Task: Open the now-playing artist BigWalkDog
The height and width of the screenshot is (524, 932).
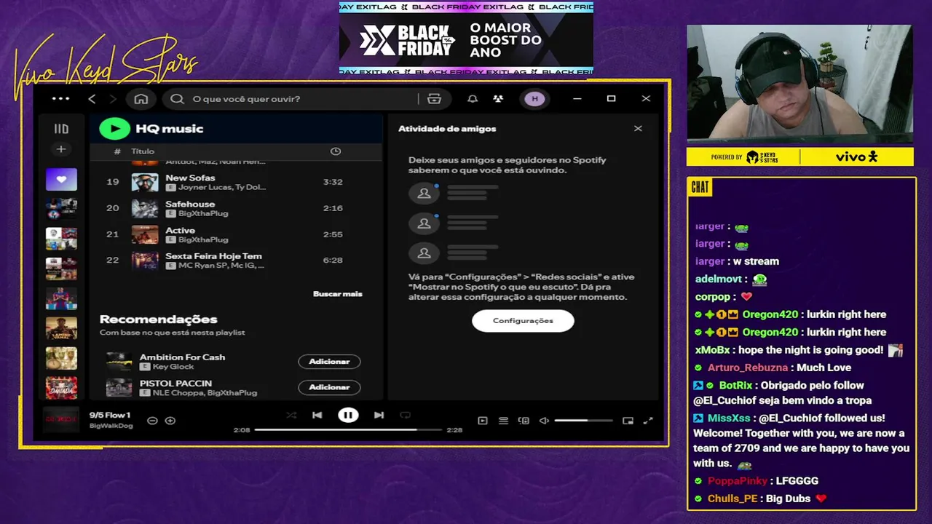Action: pyautogui.click(x=111, y=426)
